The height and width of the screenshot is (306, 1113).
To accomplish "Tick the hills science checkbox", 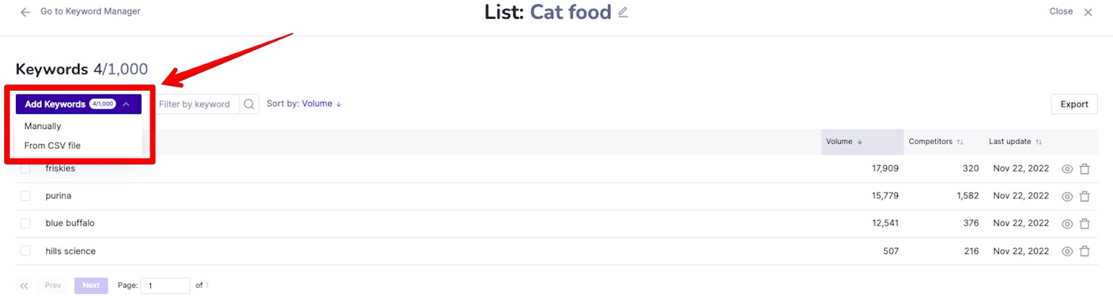I will (x=26, y=250).
